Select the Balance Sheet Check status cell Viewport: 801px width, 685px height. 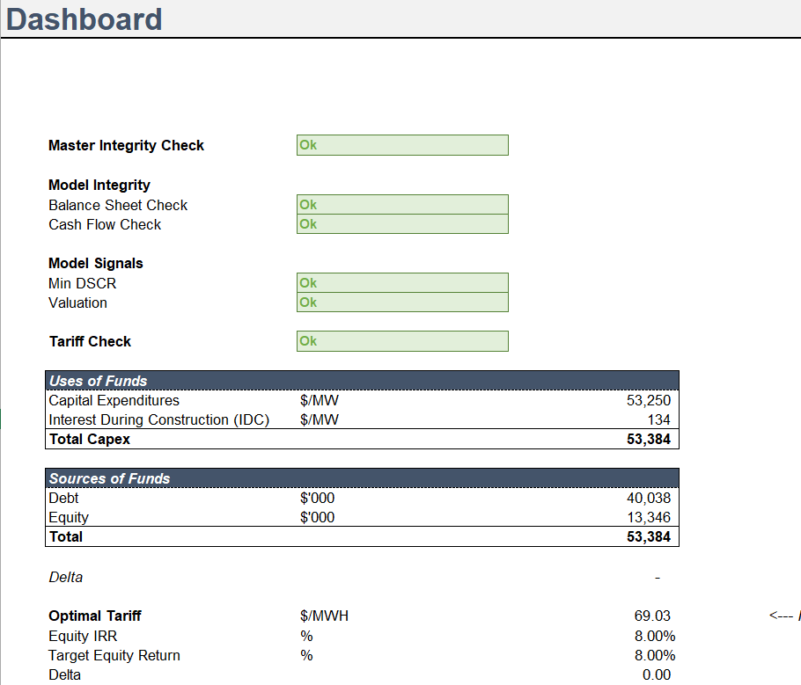coord(402,205)
